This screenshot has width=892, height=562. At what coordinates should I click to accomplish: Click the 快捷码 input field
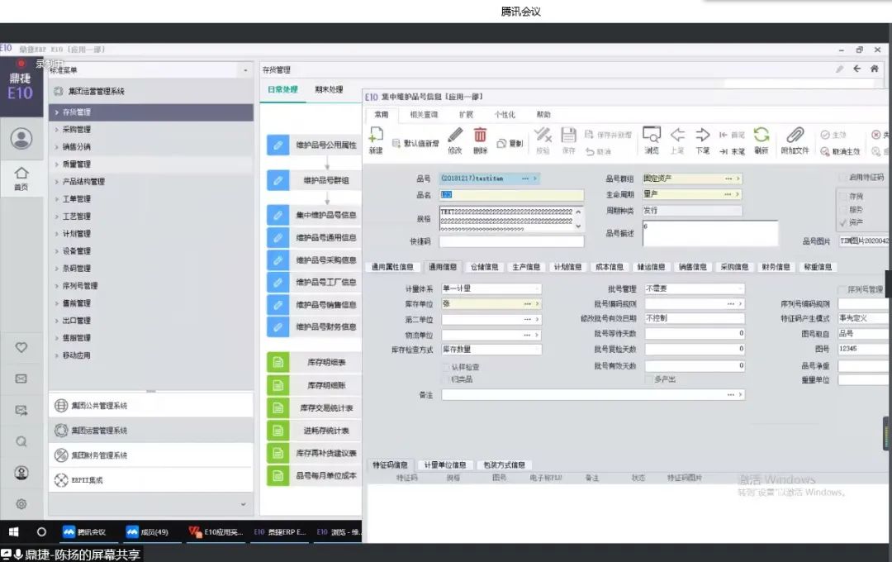[511, 242]
